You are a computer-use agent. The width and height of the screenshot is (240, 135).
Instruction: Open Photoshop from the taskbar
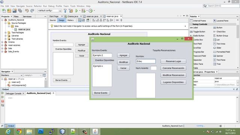tap(41, 132)
